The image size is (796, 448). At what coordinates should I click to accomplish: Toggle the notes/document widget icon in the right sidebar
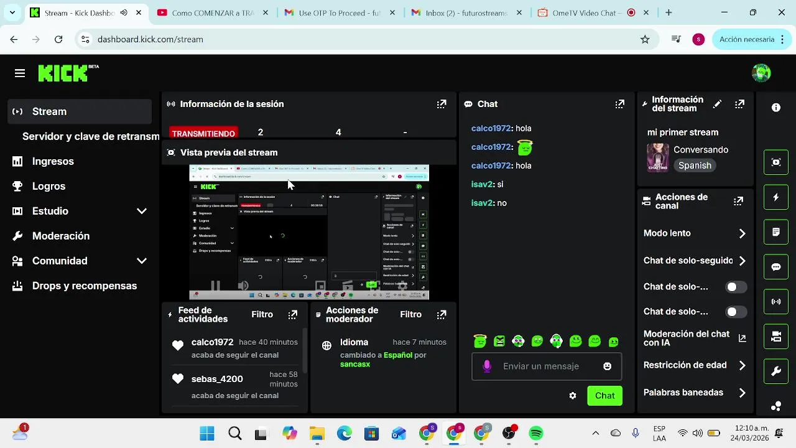(776, 232)
